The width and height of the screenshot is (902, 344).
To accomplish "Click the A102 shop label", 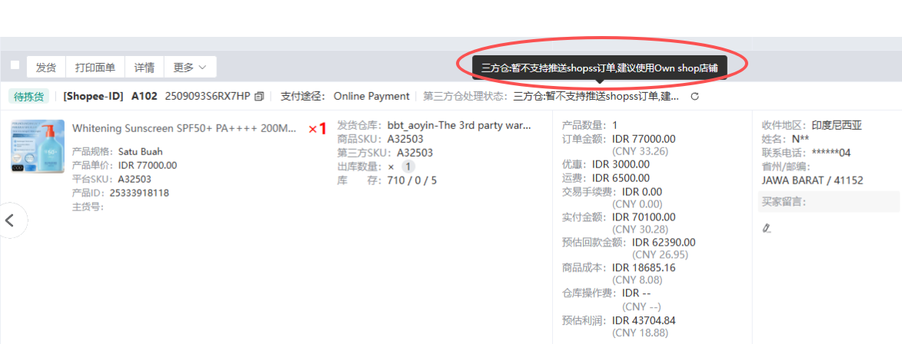I will point(145,97).
